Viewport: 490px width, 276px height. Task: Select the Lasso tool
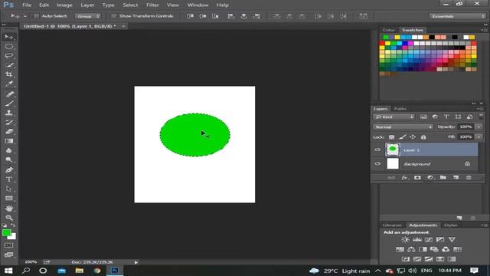point(9,56)
